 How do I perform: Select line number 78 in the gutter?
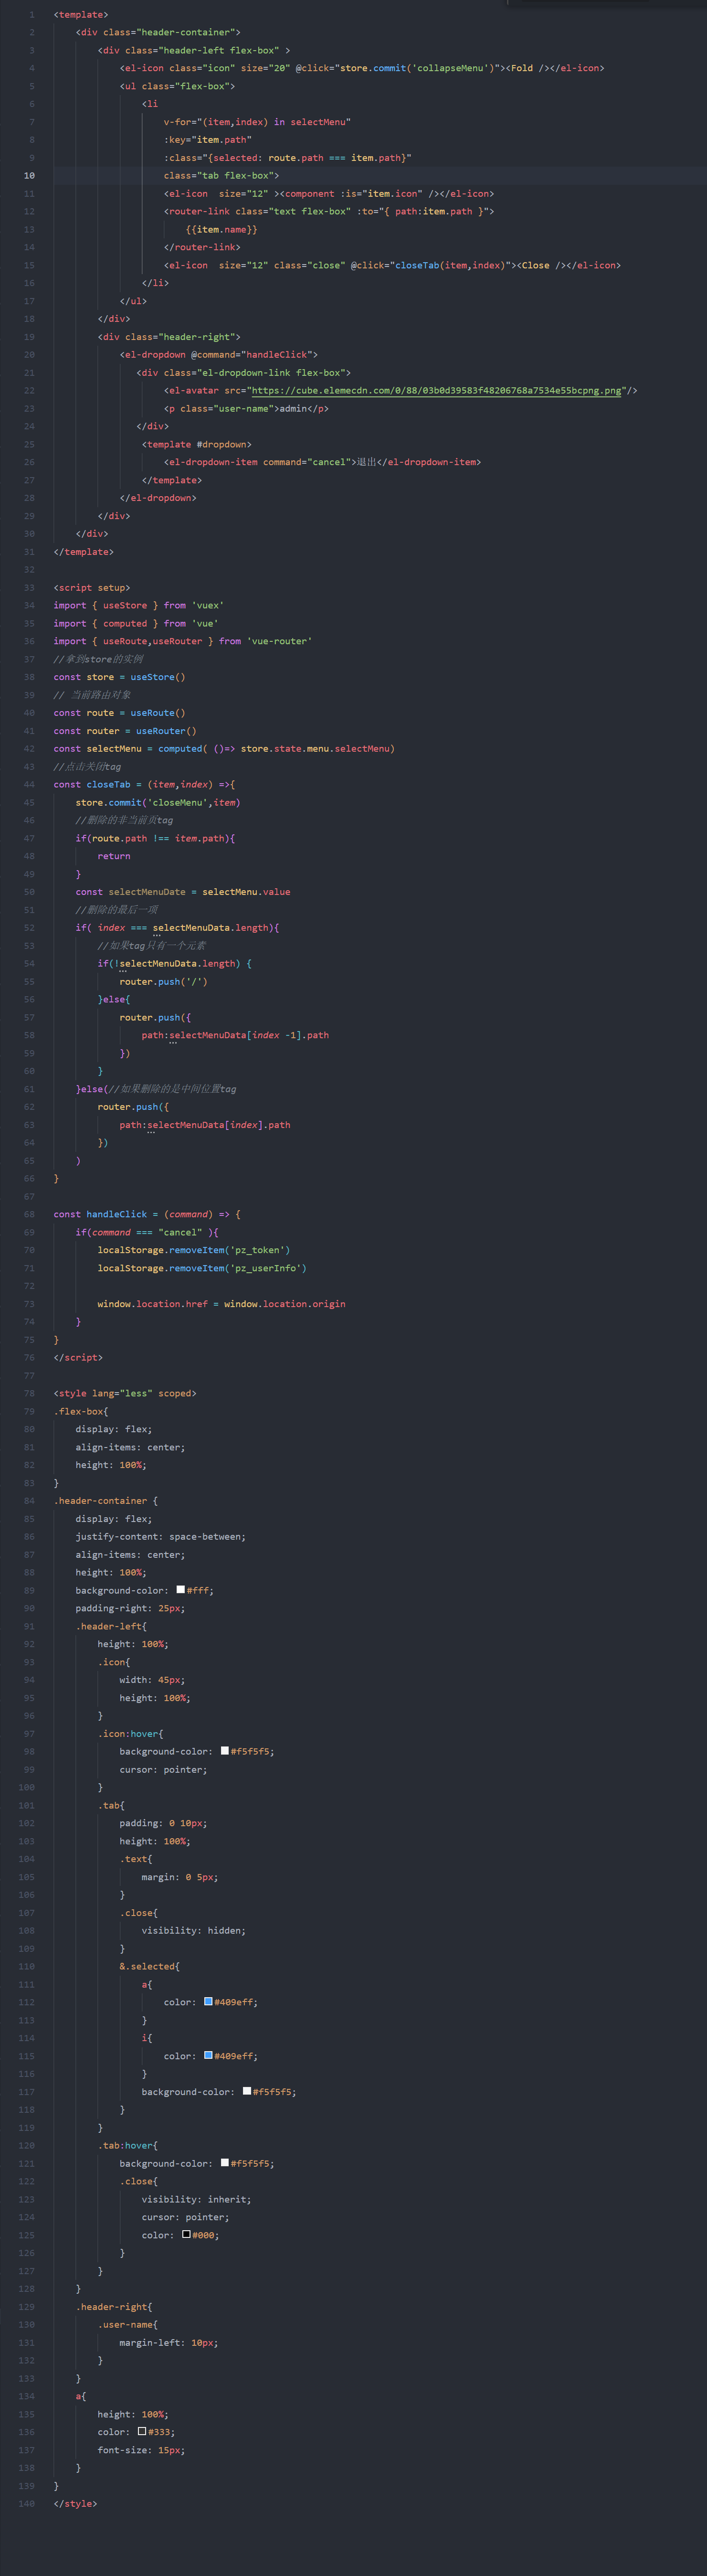click(29, 1393)
